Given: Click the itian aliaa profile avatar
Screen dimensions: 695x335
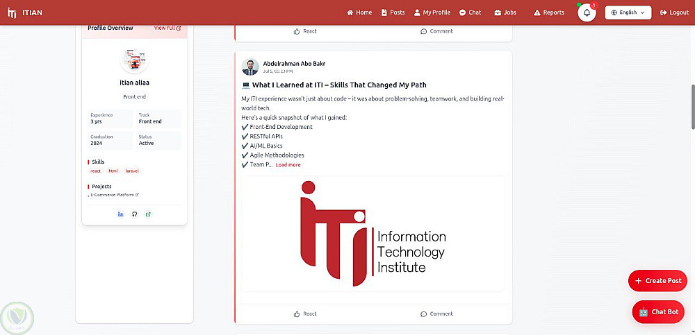Looking at the screenshot, I should 134,60.
